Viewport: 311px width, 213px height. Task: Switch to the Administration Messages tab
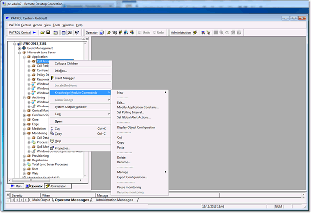[x=114, y=200]
